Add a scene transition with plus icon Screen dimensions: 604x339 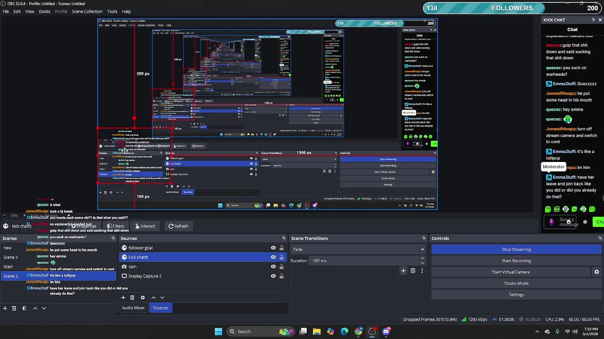(x=403, y=271)
